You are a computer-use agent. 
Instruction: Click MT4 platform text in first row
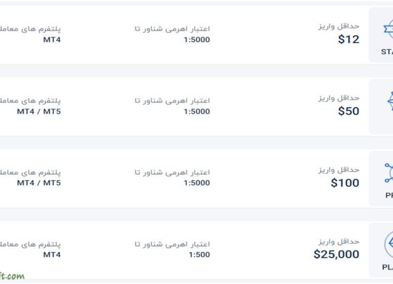pos(52,39)
